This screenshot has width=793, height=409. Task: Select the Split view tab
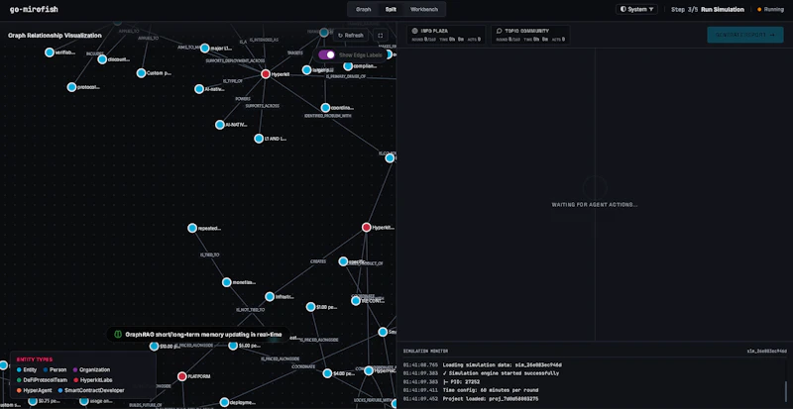click(x=391, y=9)
